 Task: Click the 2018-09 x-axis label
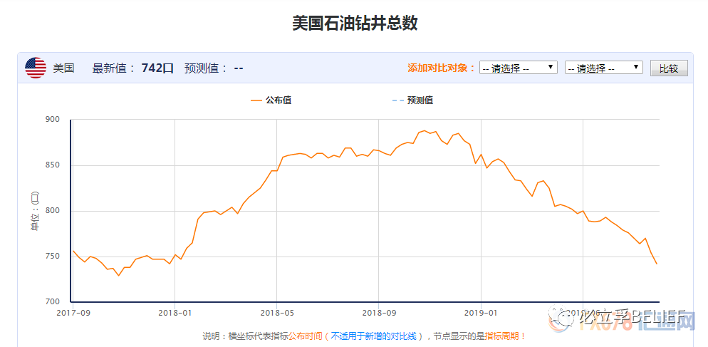click(378, 312)
